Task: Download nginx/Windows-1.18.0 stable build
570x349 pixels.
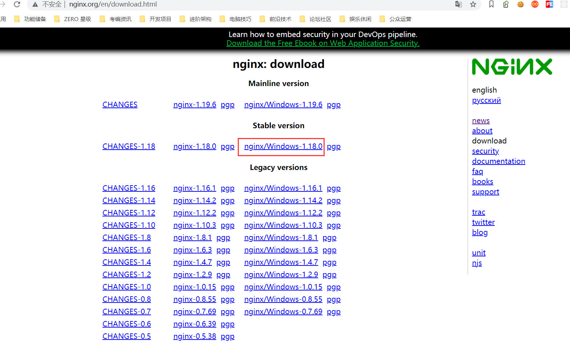Action: tap(283, 146)
